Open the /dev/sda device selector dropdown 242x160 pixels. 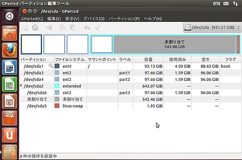[212, 27]
